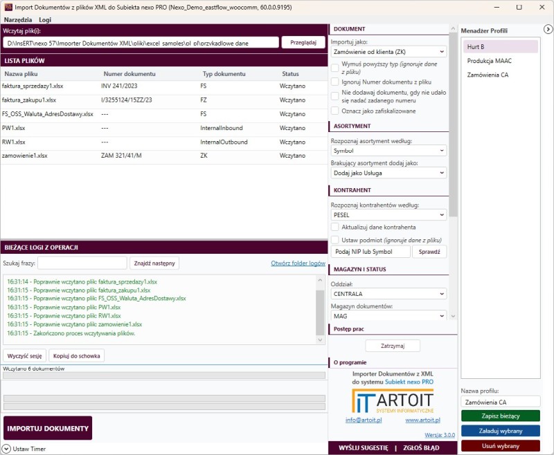Toggle Ustaw podmiot checkbox
This screenshot has height=455, width=554.
tap(334, 240)
